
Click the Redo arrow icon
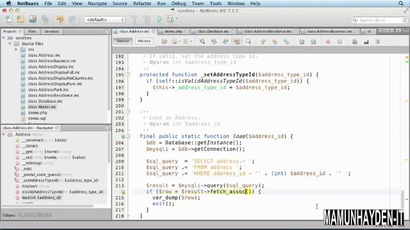tap(72, 19)
